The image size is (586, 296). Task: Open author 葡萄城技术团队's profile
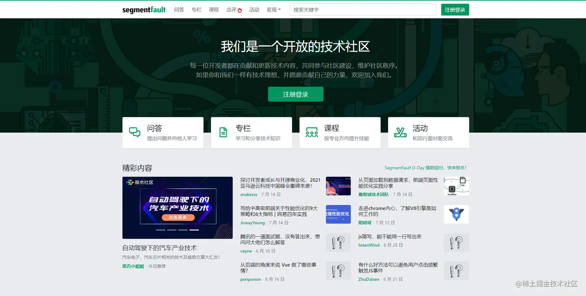[x=374, y=194]
